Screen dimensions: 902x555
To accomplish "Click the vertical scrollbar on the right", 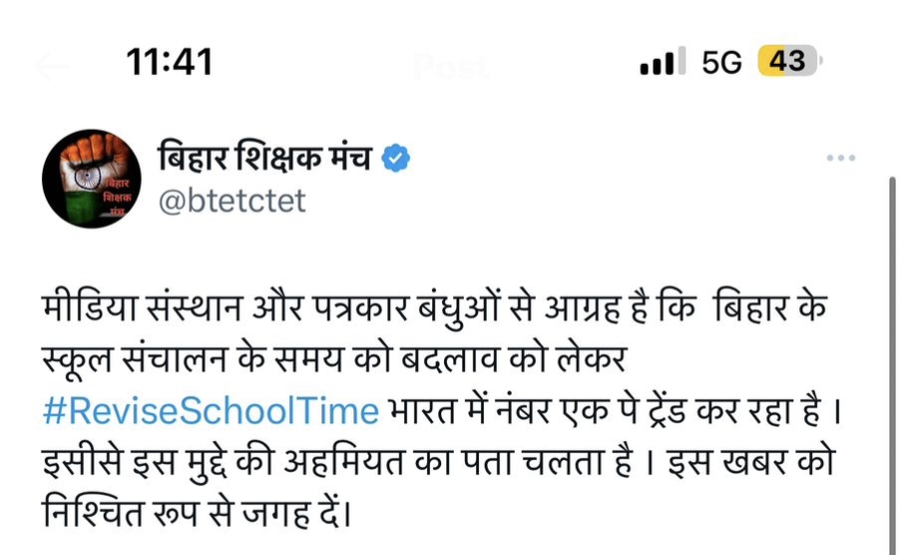I will point(892,359).
